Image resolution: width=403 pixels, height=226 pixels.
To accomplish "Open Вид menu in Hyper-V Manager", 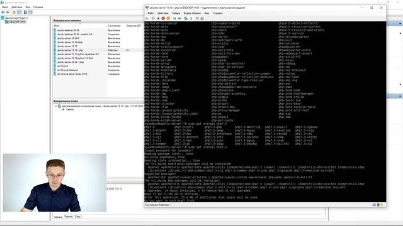I will 28,7.
